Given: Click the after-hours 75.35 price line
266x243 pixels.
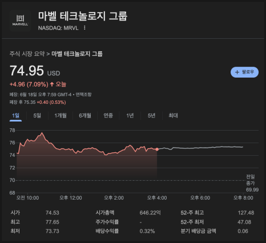Looking at the screenshot, I should pyautogui.click(x=38, y=102).
